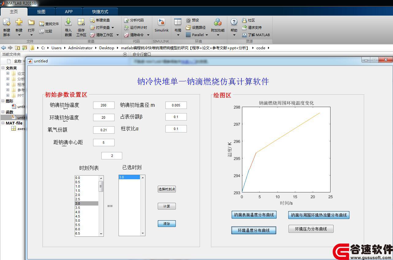Click 环境压力分布曲线 button

pos(311,229)
